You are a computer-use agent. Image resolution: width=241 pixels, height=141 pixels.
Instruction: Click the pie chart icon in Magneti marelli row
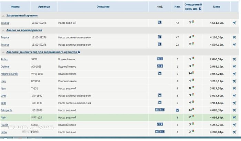pyautogui.click(x=193, y=73)
